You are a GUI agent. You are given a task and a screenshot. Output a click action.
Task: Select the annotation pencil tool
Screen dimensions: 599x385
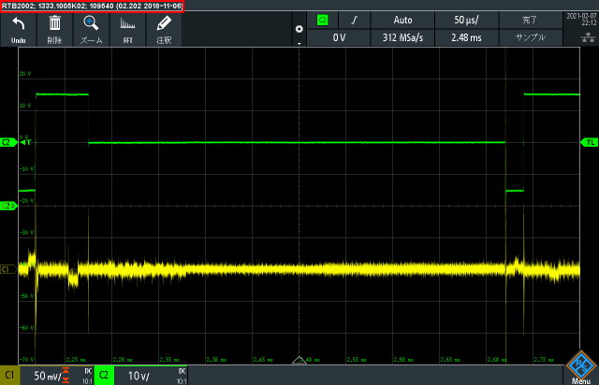pyautogui.click(x=164, y=28)
